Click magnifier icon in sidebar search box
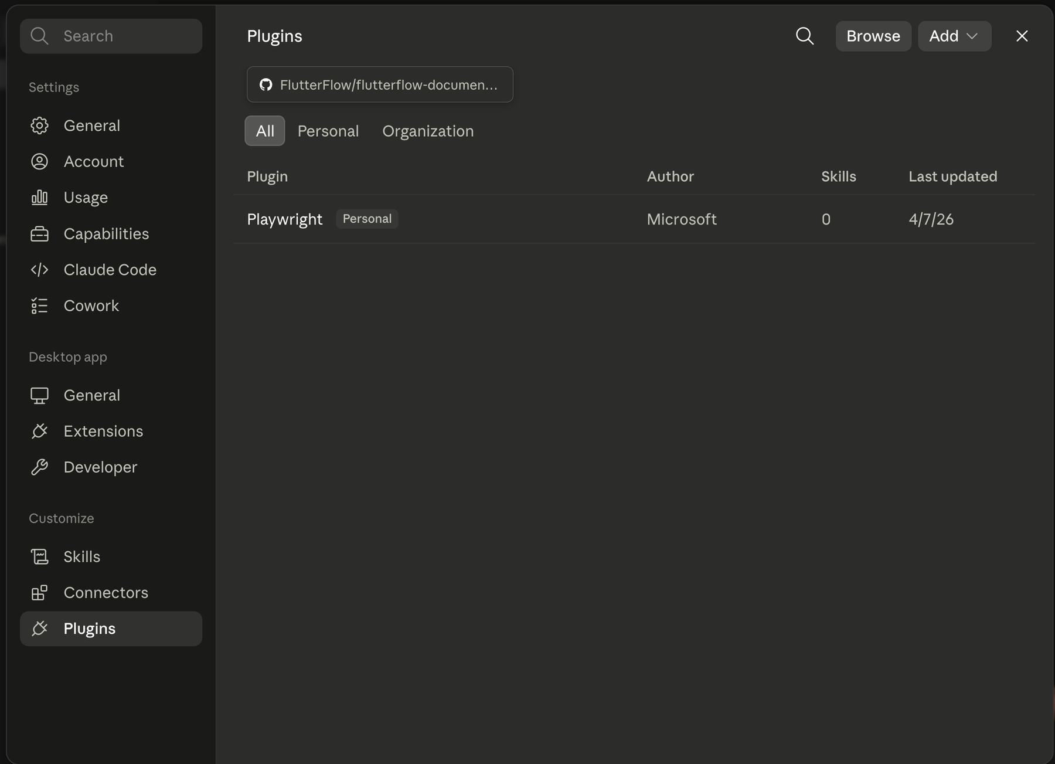The image size is (1055, 764). point(39,36)
